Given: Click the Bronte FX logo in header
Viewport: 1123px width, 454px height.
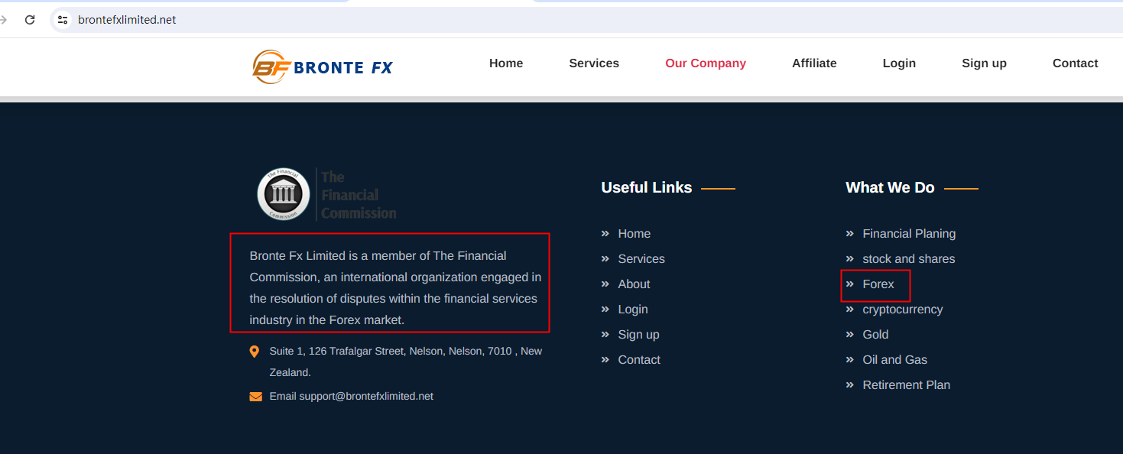Looking at the screenshot, I should point(322,67).
